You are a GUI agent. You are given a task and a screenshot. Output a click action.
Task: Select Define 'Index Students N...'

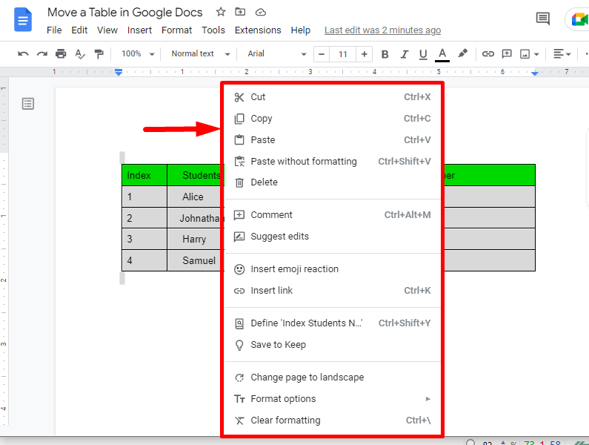[x=333, y=323]
